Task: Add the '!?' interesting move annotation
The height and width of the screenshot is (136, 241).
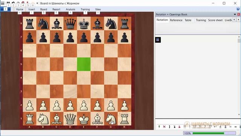Action: click(195, 127)
